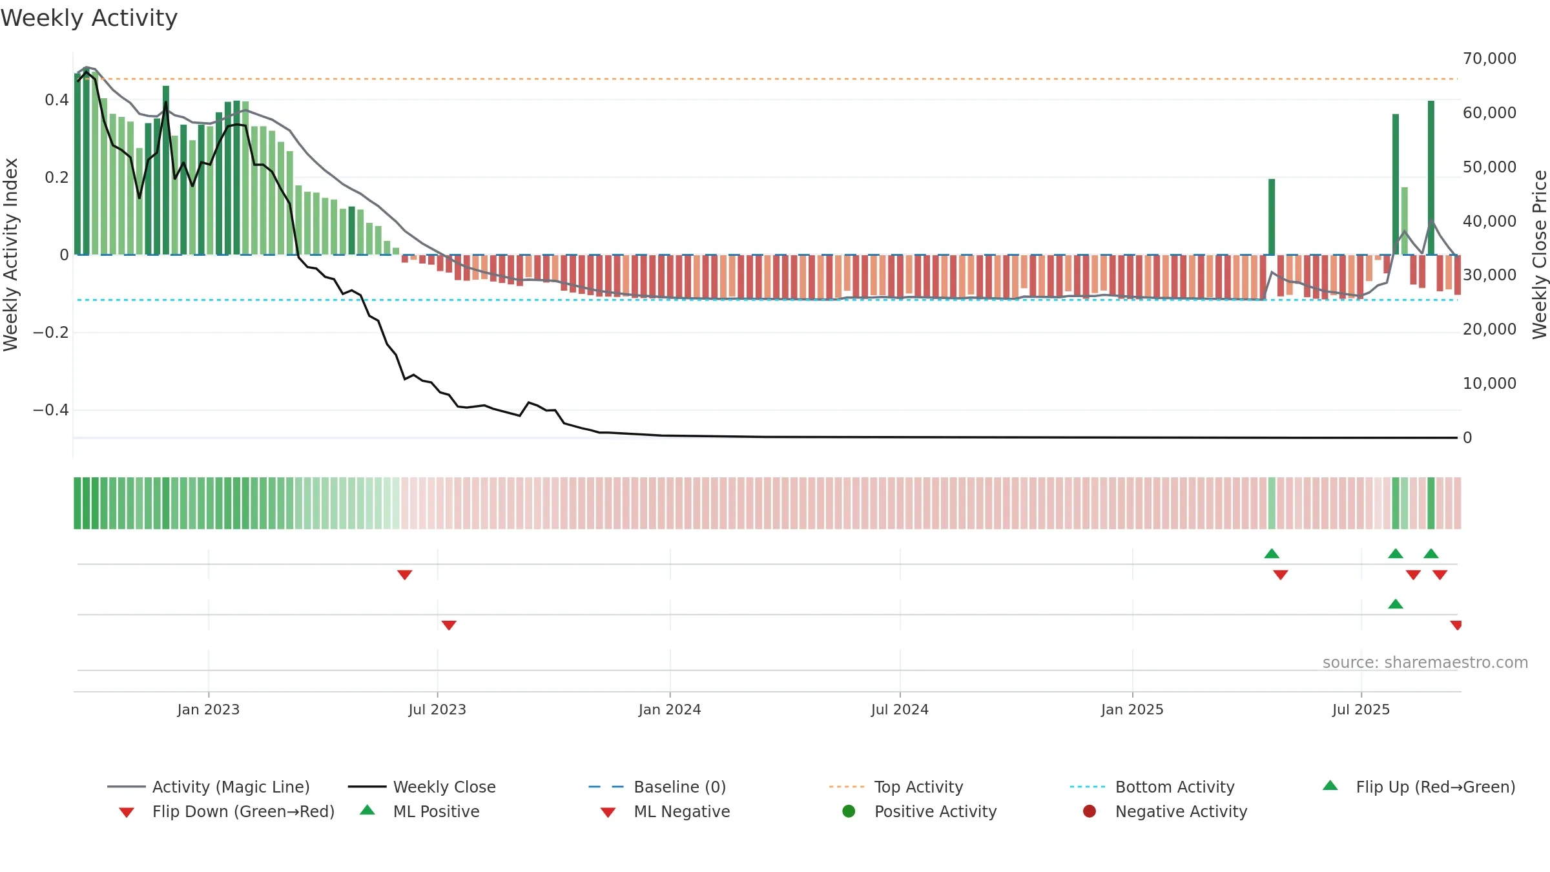Click the 40,000 right axis tick label
1550x872 pixels.
click(x=1489, y=222)
